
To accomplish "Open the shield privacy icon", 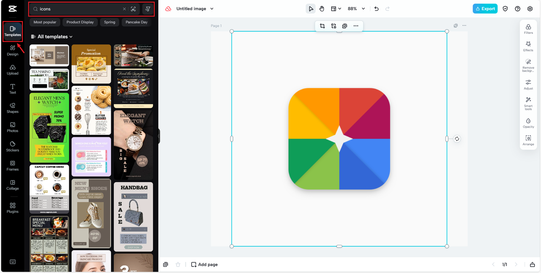I will pyautogui.click(x=505, y=9).
